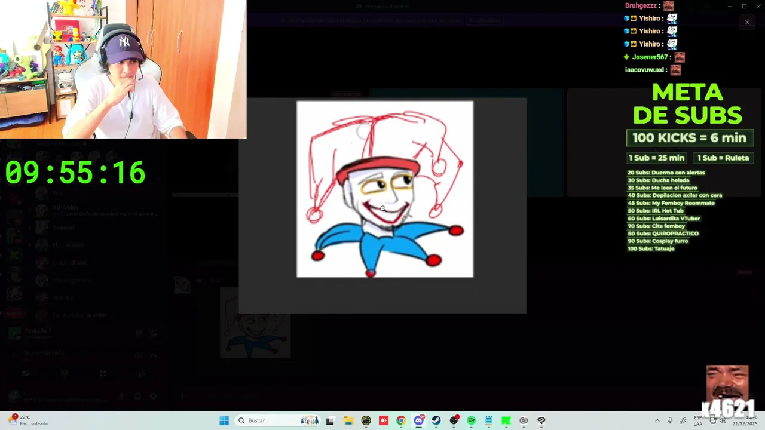This screenshot has height=430, width=765.
Task: Open the network status tray icon
Action: pyautogui.click(x=713, y=420)
